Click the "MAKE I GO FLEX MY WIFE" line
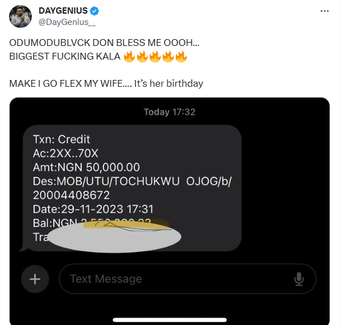Viewport: 350px width, 325px height. (106, 83)
